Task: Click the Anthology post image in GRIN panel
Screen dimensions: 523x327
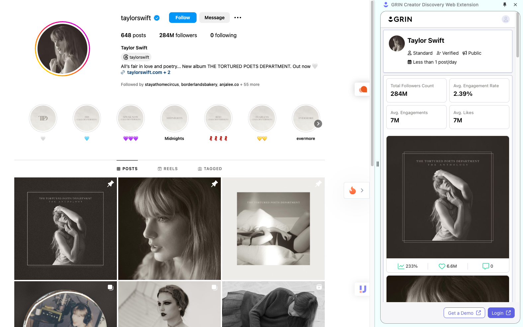Action: (448, 197)
